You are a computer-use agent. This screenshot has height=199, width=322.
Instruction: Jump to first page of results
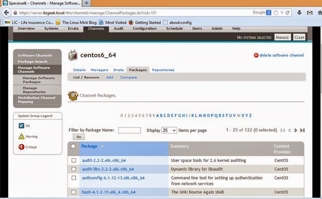[283, 130]
